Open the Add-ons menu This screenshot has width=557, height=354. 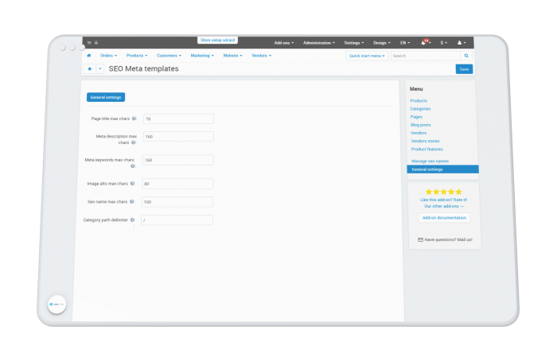coord(284,43)
